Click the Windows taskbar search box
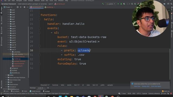 [26, 96]
